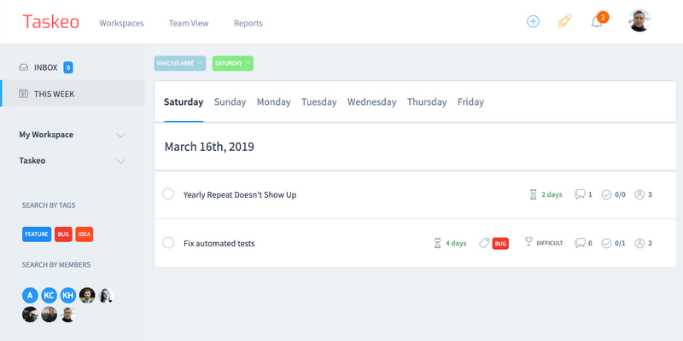Mark Yearly Repeat Doesn't Show Up complete
The image size is (683, 341).
168,194
